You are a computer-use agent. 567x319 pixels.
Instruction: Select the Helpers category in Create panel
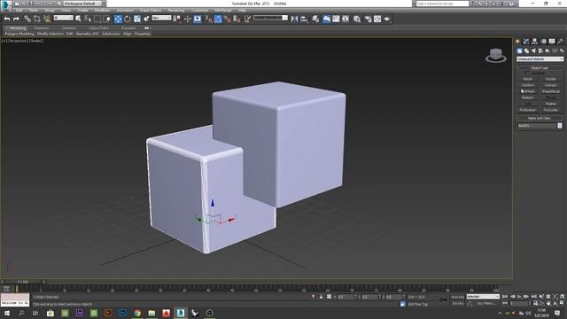tap(548, 51)
